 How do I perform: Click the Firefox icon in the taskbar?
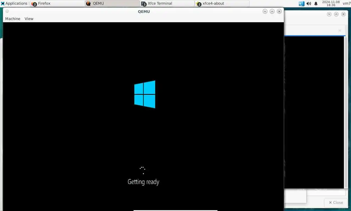pos(34,4)
